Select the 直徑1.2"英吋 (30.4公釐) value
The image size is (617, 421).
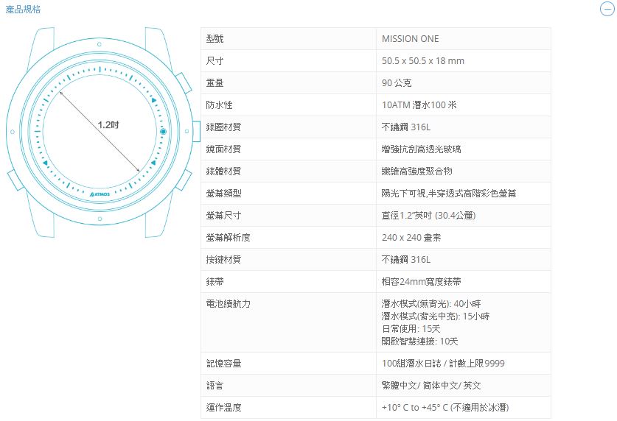pos(428,215)
